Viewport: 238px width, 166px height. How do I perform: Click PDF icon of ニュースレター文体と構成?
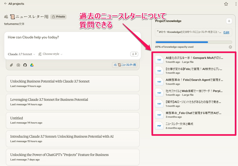point(159,126)
